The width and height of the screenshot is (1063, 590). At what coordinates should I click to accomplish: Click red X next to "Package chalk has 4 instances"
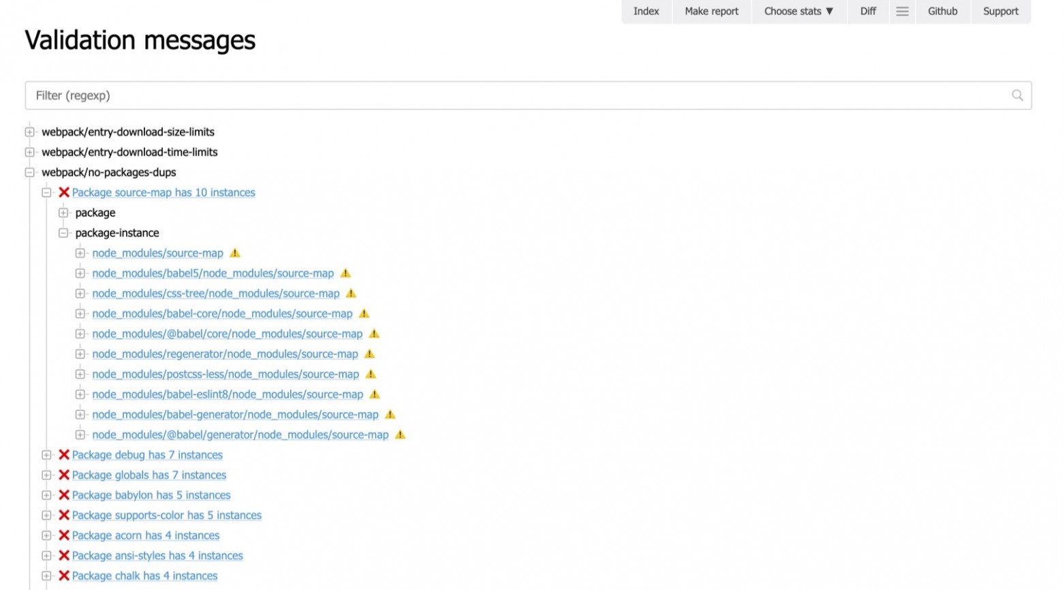pyautogui.click(x=65, y=576)
